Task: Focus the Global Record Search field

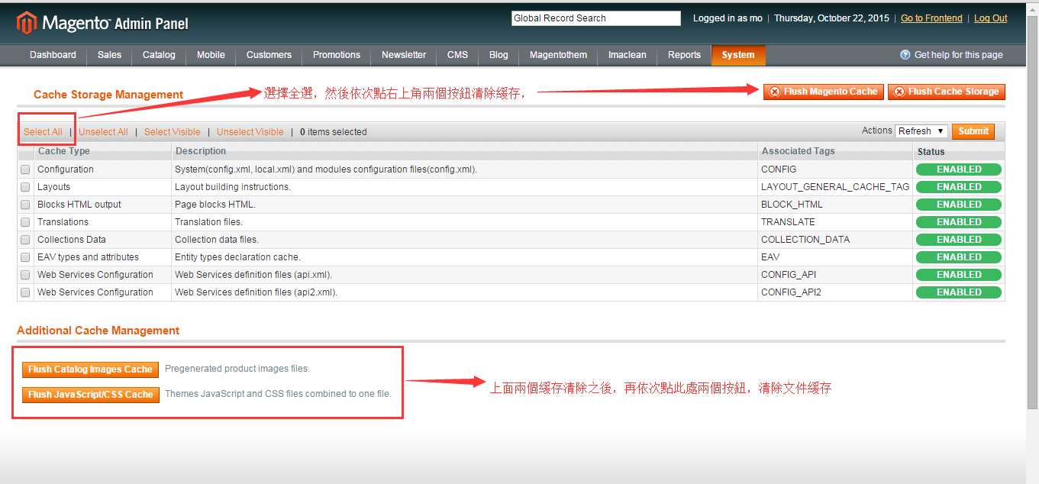Action: 595,18
